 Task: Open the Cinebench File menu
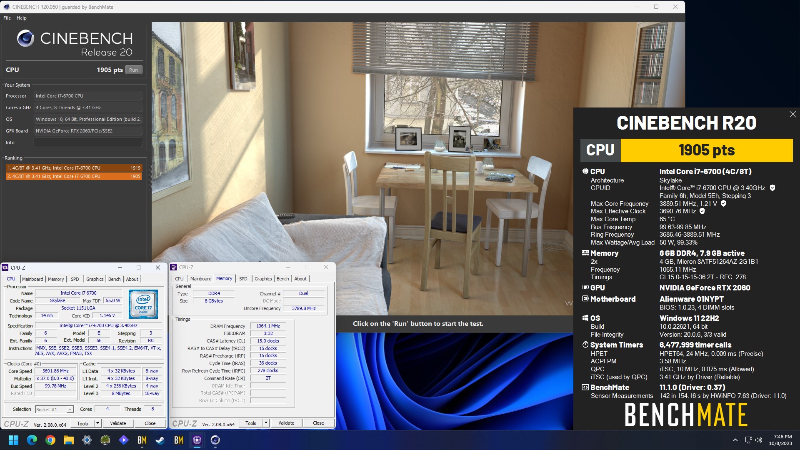pyautogui.click(x=7, y=18)
